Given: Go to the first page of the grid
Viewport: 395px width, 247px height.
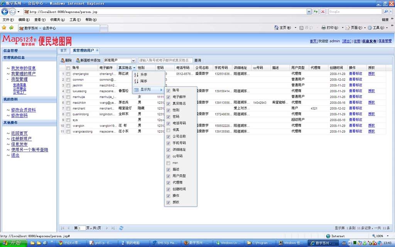Looking at the screenshot, I should [x=62, y=228].
